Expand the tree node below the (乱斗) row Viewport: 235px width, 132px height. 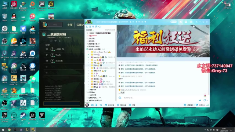coord(87,47)
